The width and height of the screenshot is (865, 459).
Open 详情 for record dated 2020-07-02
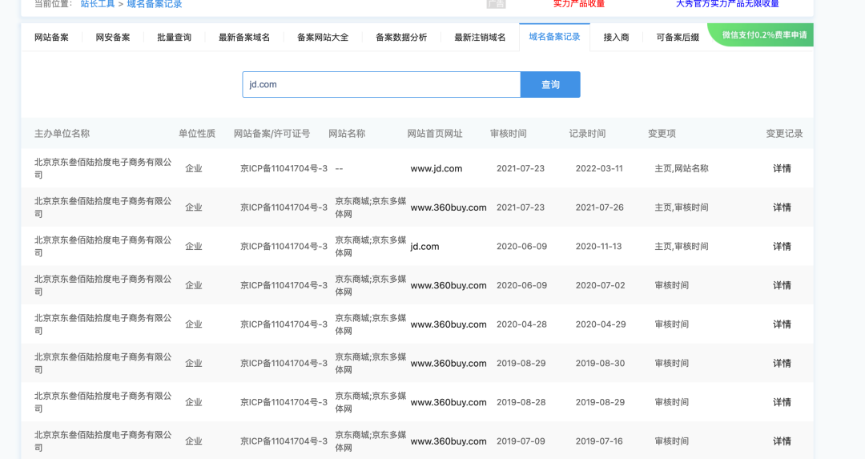(x=782, y=285)
